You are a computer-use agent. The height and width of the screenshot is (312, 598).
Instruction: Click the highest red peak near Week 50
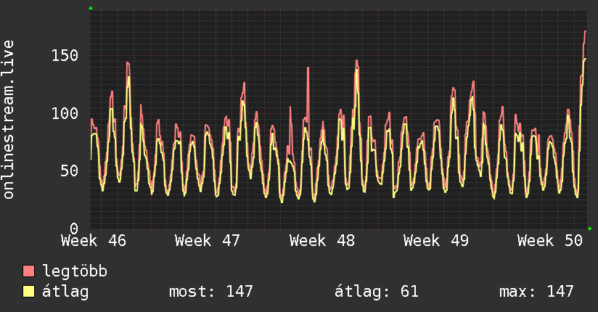[585, 32]
